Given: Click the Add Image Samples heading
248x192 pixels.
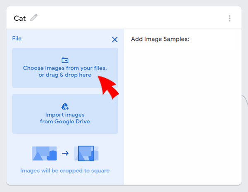Looking at the screenshot, I should coord(160,39).
